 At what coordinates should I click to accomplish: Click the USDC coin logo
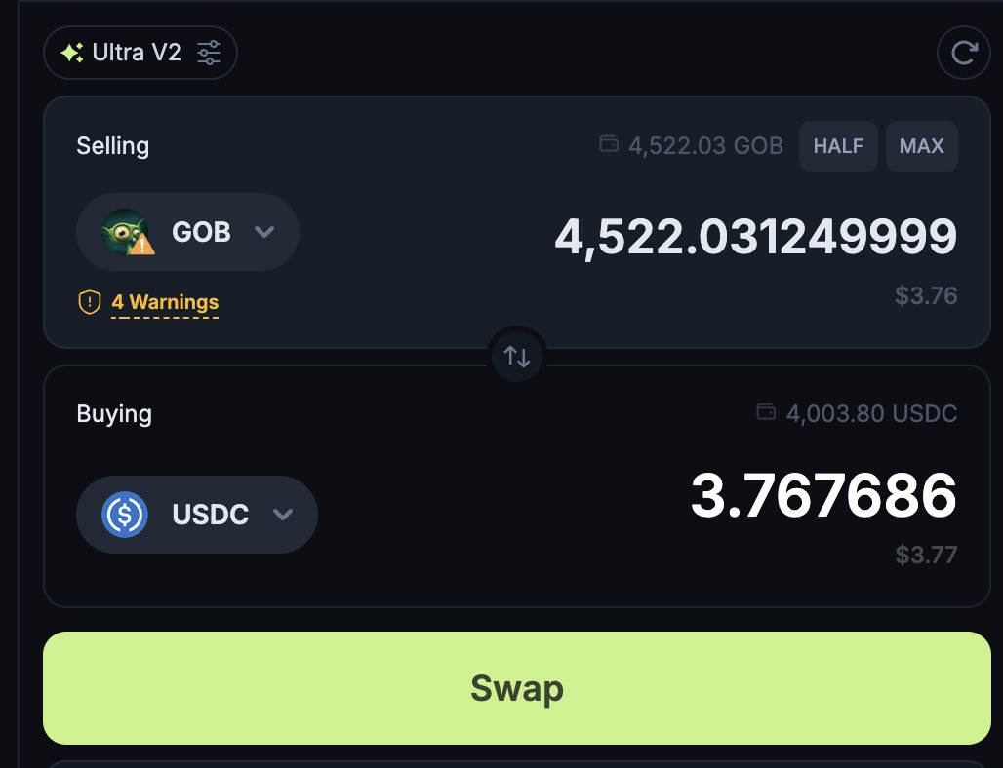click(125, 515)
